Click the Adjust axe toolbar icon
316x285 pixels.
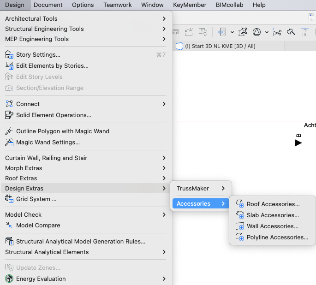point(291,32)
